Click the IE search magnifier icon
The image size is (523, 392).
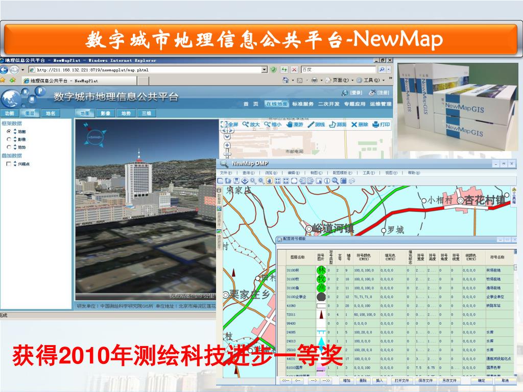382,69
